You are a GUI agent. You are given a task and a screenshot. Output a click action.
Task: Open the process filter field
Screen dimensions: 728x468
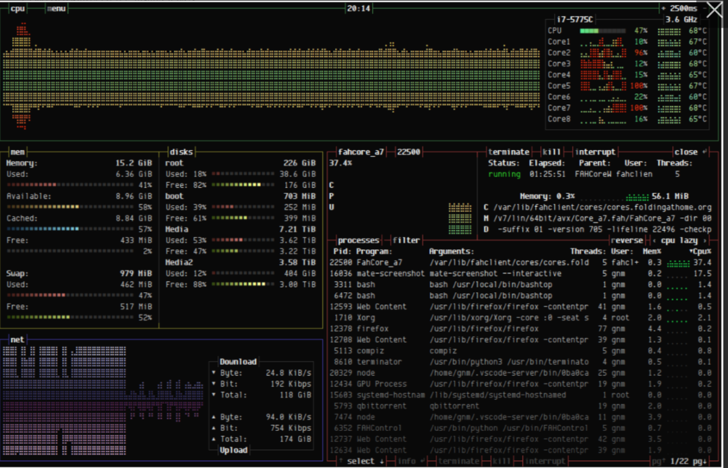pyautogui.click(x=406, y=240)
